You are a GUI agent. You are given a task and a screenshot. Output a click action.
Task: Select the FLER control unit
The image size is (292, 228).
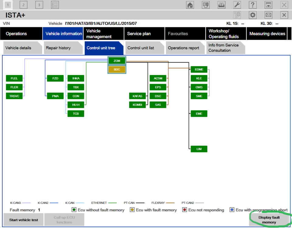pos(14,87)
